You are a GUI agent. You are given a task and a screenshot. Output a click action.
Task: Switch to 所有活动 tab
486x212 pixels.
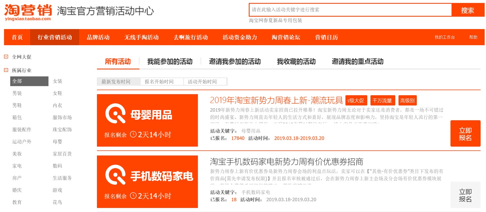click(x=118, y=61)
